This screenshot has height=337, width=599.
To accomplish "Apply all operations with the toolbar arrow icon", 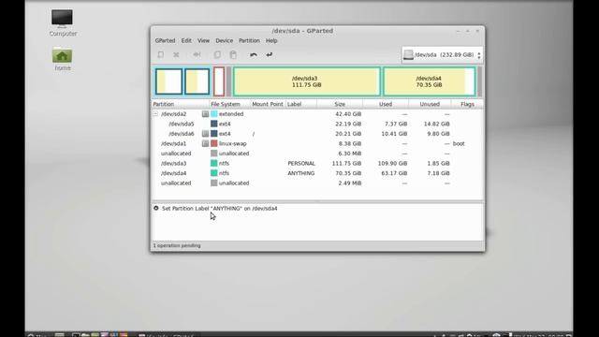I will click(x=270, y=54).
